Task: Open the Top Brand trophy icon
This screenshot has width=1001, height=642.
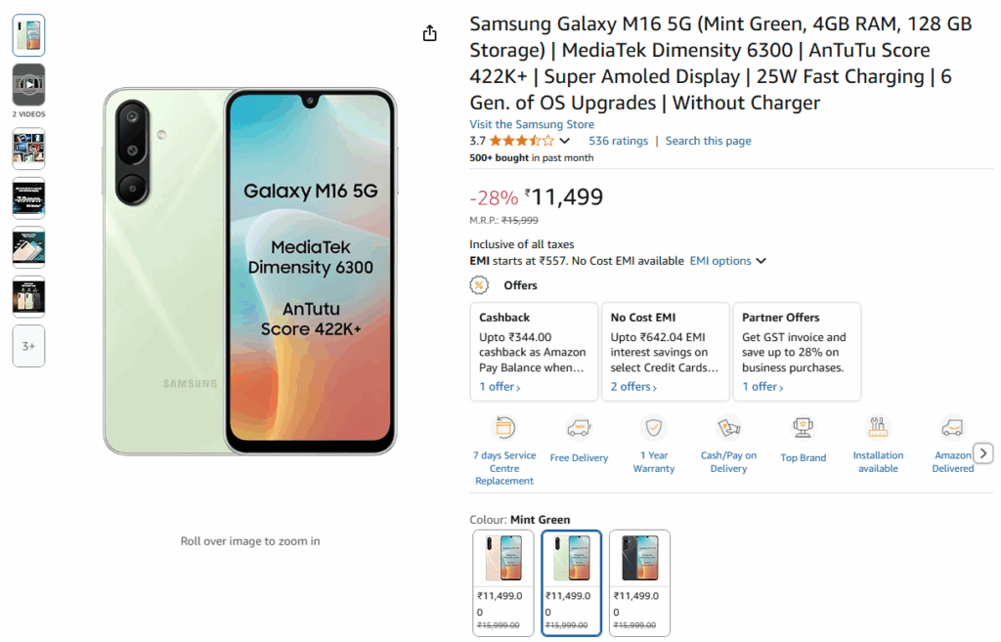Action: pyautogui.click(x=804, y=428)
